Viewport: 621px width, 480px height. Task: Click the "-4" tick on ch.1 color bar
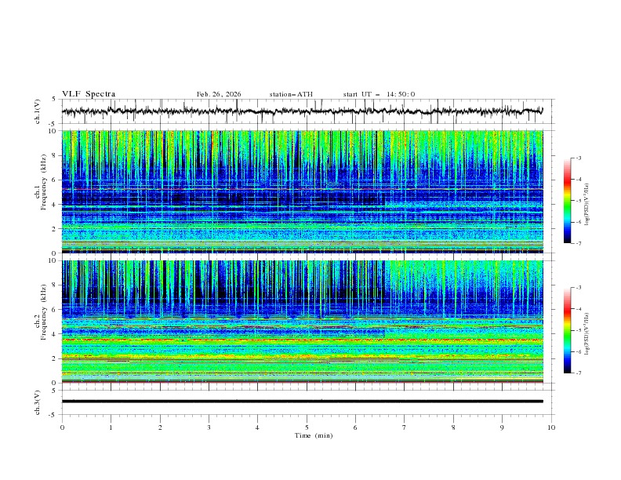579,180
